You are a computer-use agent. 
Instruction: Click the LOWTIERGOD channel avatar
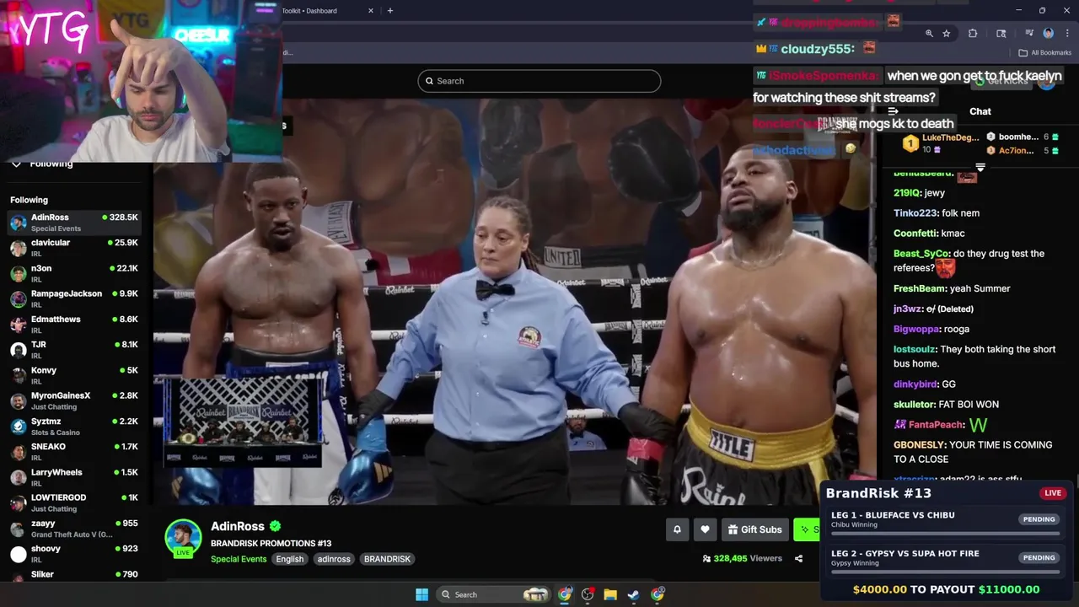tap(19, 502)
